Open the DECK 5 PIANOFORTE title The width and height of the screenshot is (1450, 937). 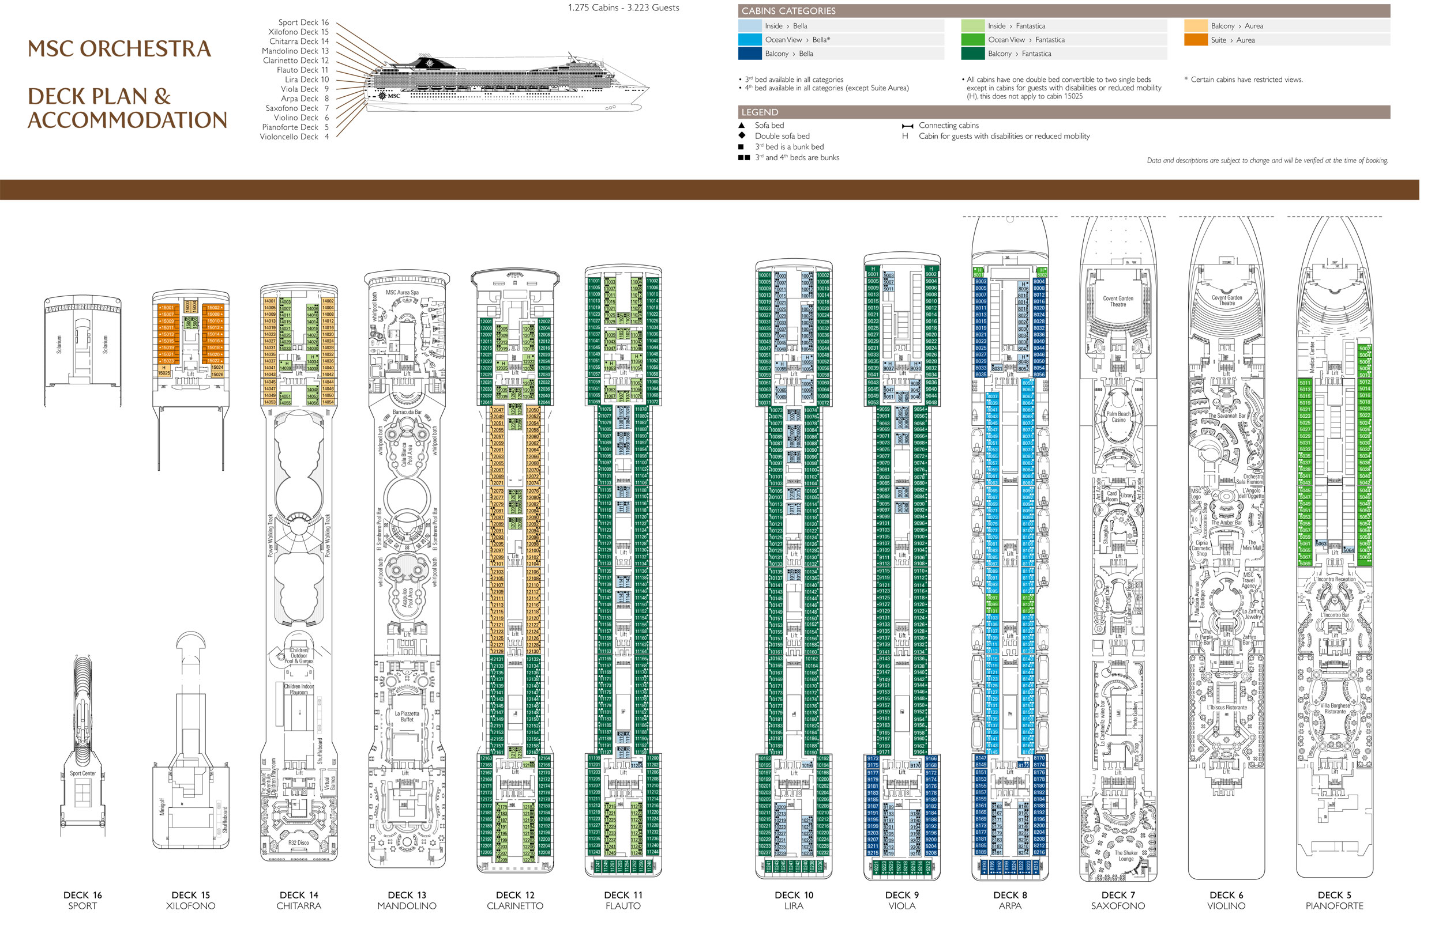(1334, 901)
